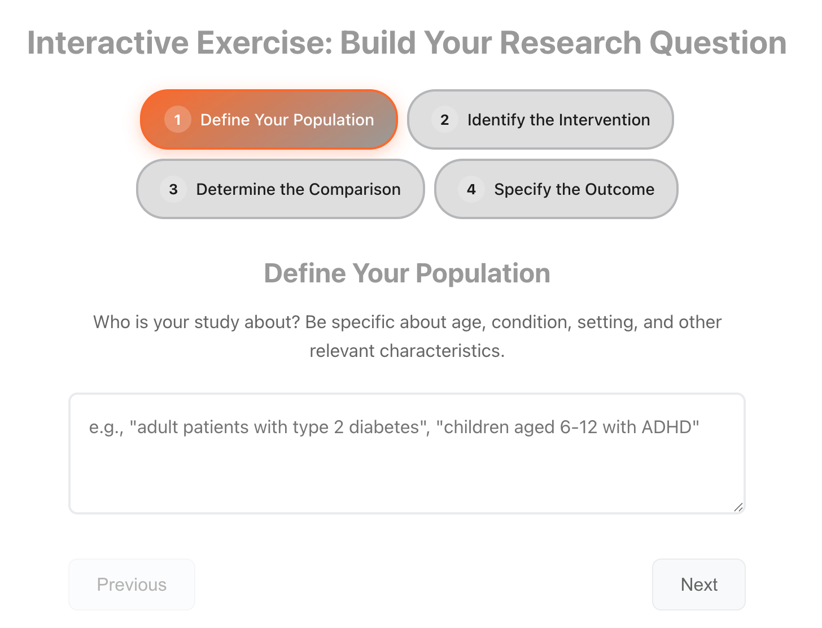This screenshot has height=628, width=822.
Task: Click the highlighted orange step pill
Action: (269, 120)
